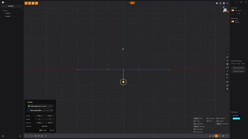Select the S-shaped curve tool in right toolbar
This screenshot has width=248, height=139.
pos(227,71)
